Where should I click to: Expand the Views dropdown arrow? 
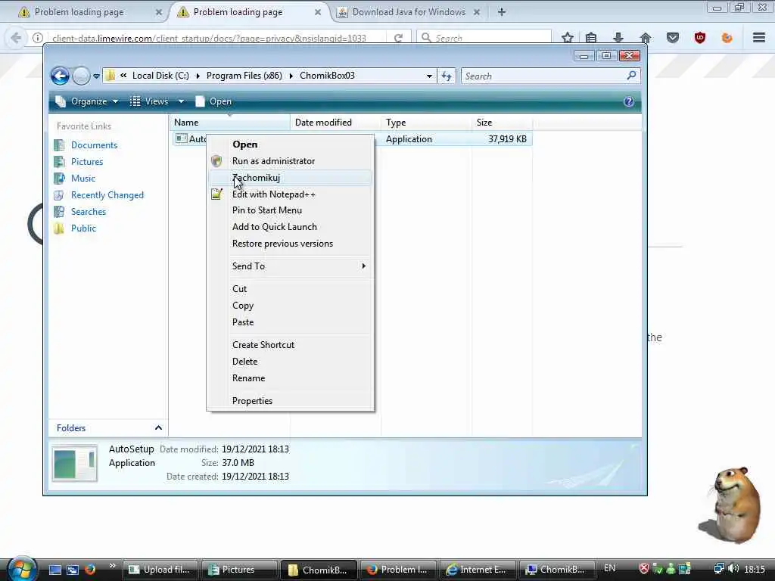pos(182,101)
